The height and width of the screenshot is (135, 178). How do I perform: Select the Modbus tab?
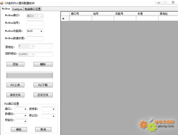coord(6,9)
